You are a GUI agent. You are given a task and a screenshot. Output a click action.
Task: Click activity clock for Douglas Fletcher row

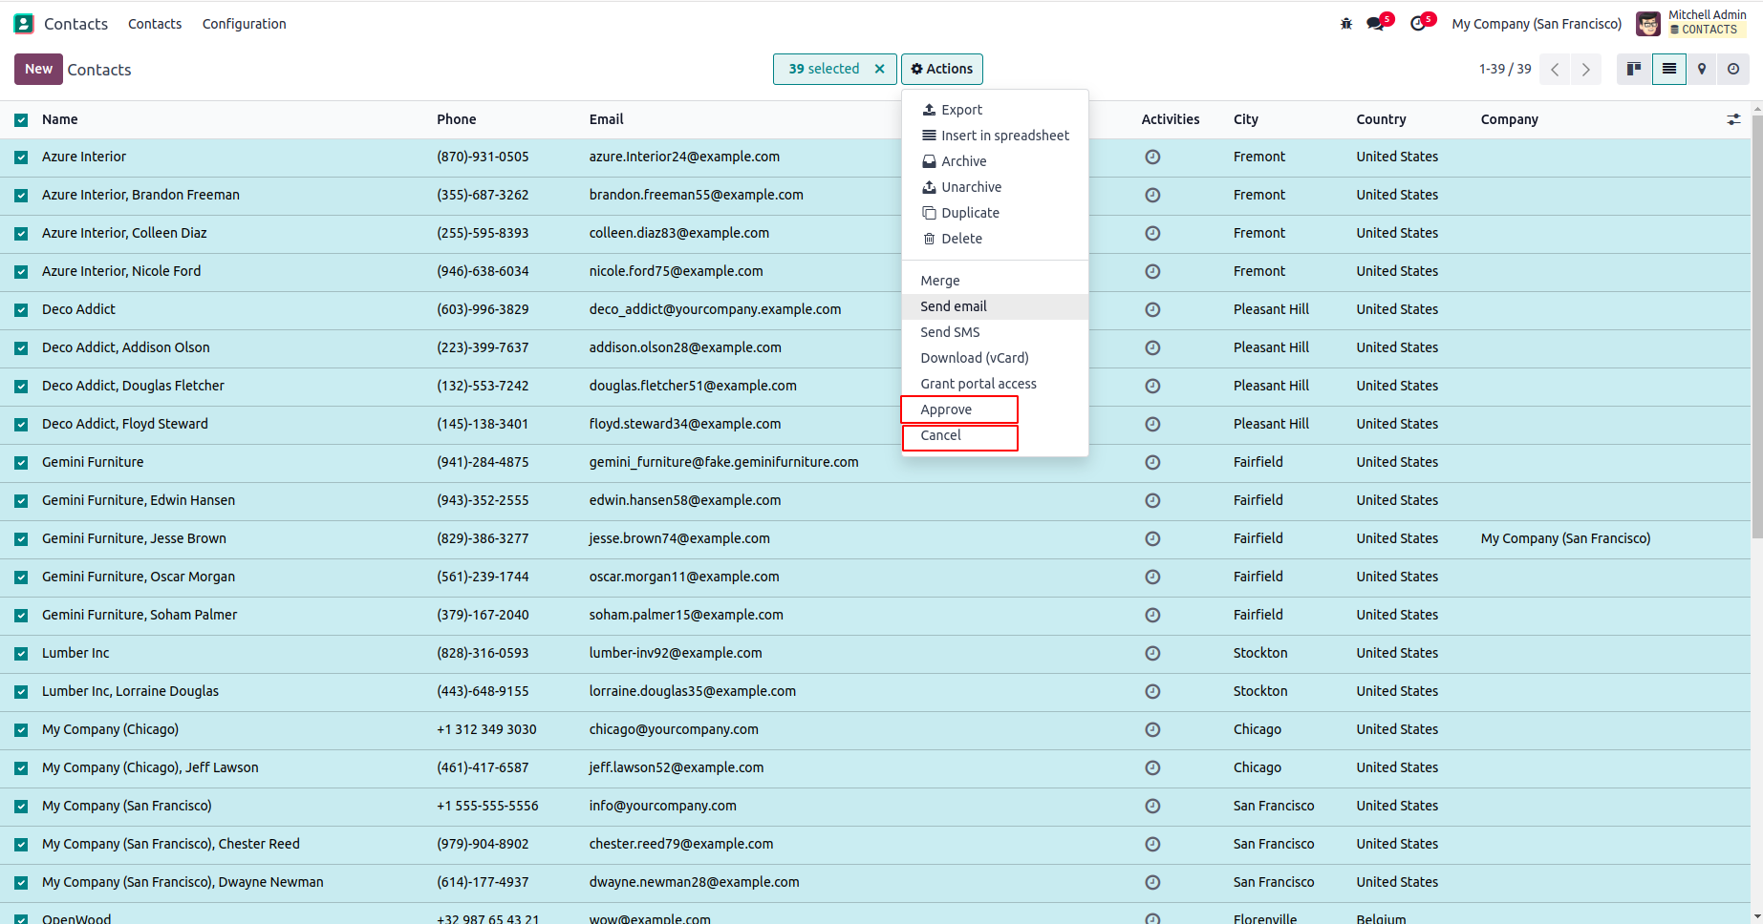[x=1152, y=386]
